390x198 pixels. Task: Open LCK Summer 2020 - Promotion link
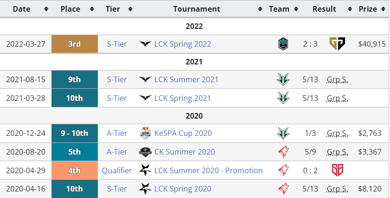click(x=208, y=170)
